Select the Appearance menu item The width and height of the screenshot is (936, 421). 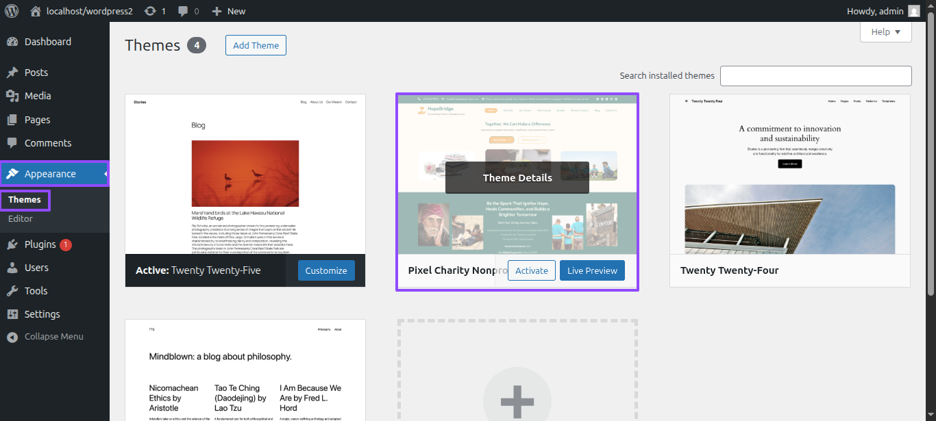click(55, 174)
